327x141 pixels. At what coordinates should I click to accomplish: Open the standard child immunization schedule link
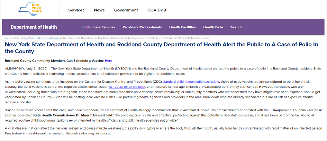coord(191,82)
